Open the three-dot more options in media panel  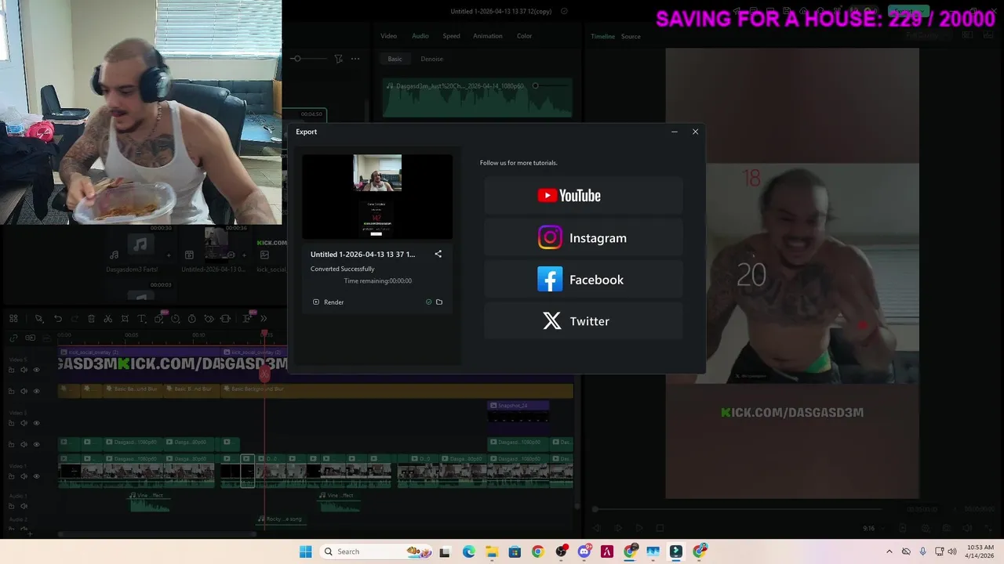[355, 59]
